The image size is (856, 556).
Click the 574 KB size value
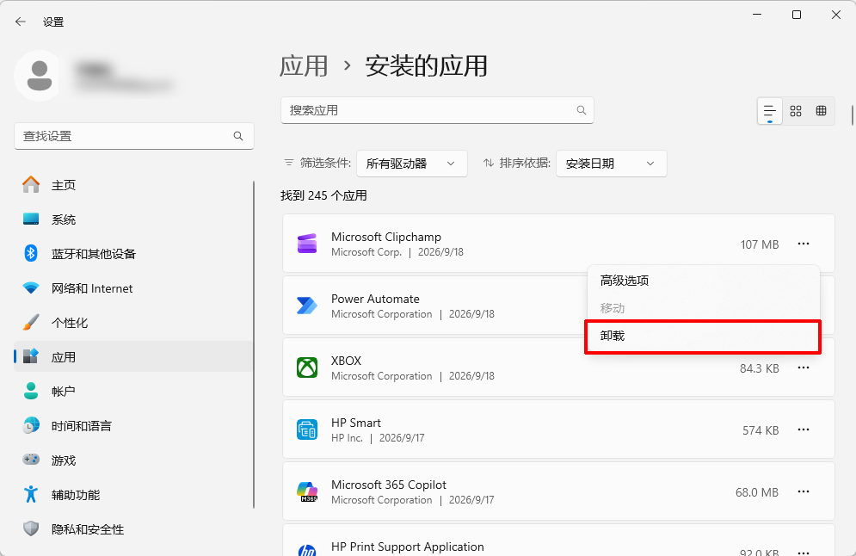coord(761,430)
